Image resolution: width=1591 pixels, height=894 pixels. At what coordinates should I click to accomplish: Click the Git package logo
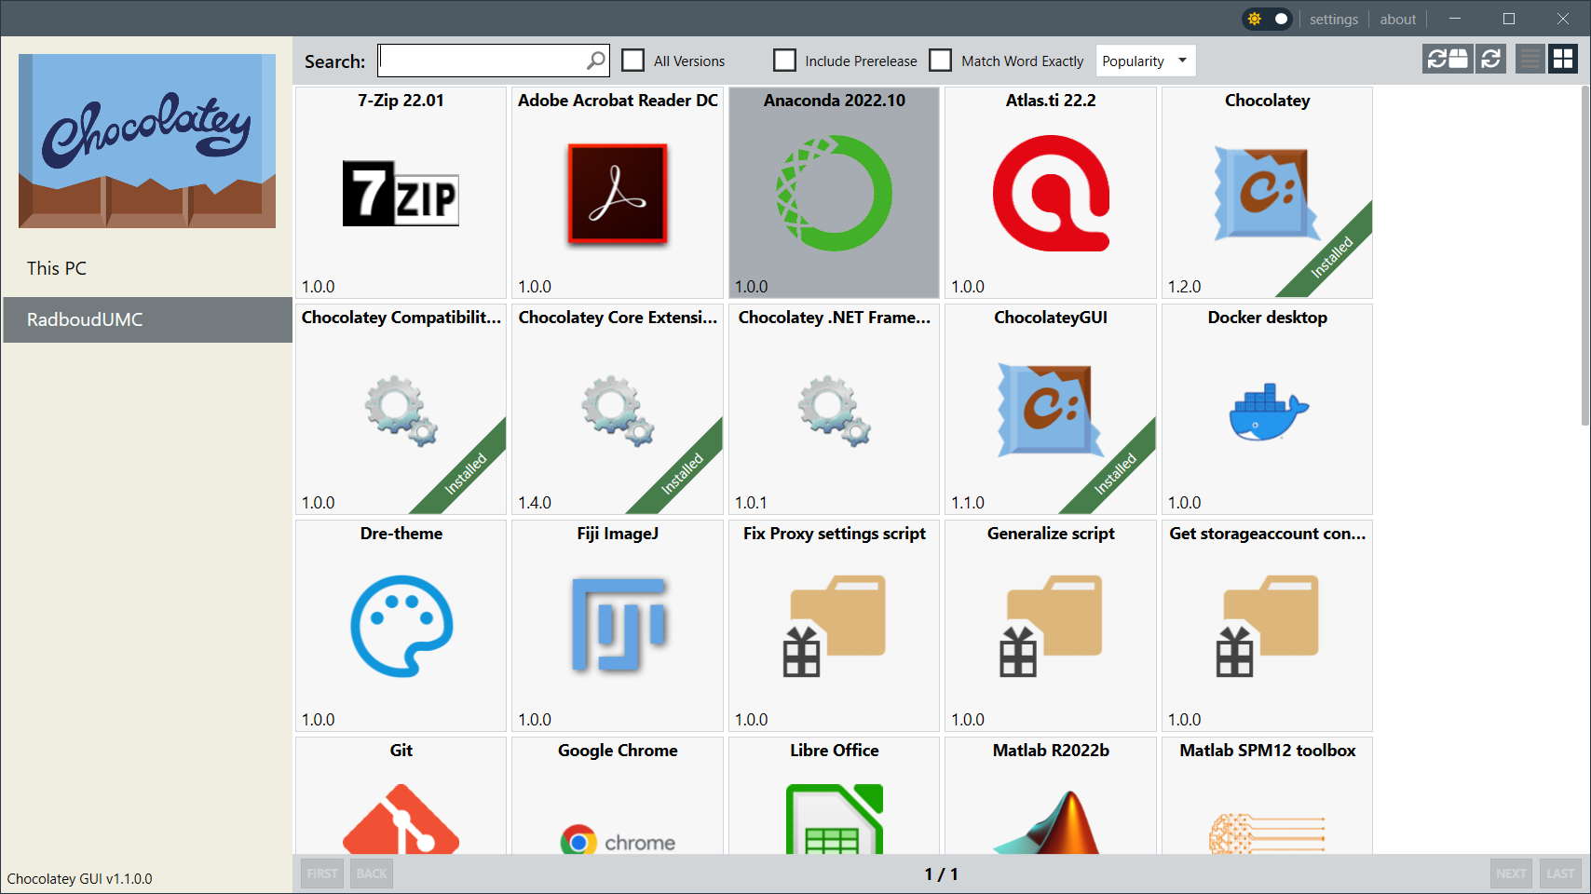(401, 819)
